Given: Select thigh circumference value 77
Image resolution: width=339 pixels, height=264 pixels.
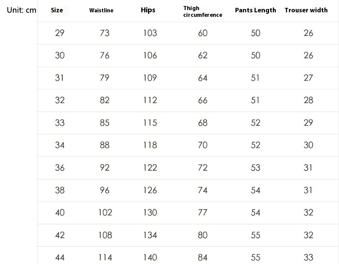Looking at the screenshot, I should point(203,212).
